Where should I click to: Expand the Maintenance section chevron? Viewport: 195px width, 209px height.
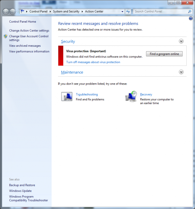point(181,72)
